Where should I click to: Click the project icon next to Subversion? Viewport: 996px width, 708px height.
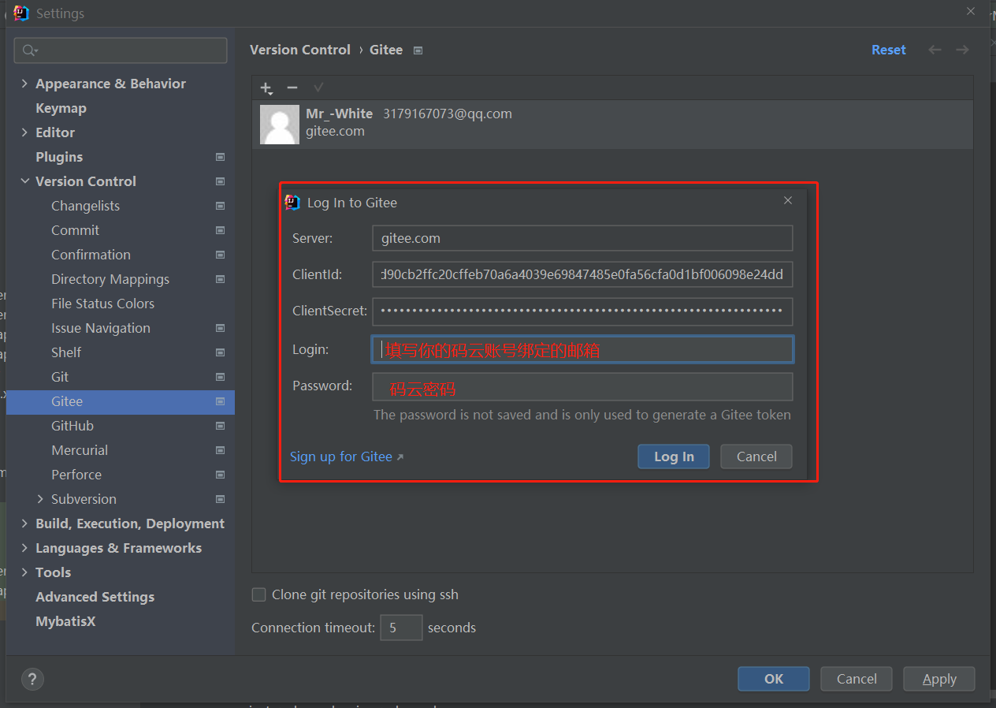click(x=221, y=499)
